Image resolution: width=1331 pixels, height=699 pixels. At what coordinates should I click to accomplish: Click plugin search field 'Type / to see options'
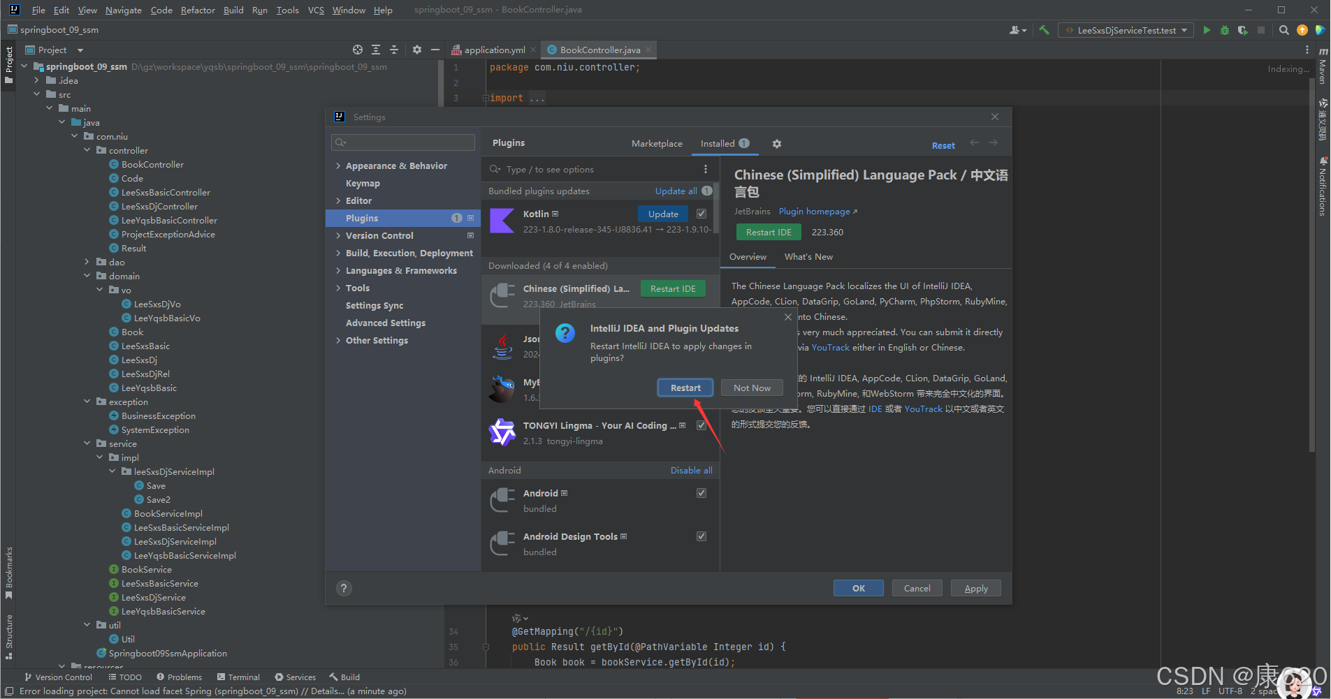pos(590,169)
